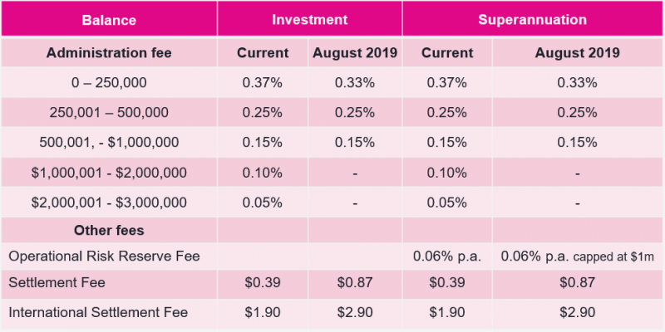Select the Investment August 2019 $0.87 cell
Viewport: 665px width, 332px height.
coord(355,282)
